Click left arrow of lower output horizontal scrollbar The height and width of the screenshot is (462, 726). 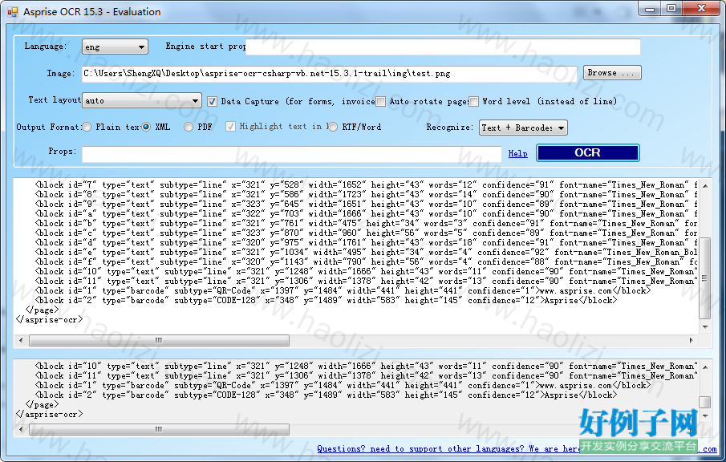coord(21,429)
